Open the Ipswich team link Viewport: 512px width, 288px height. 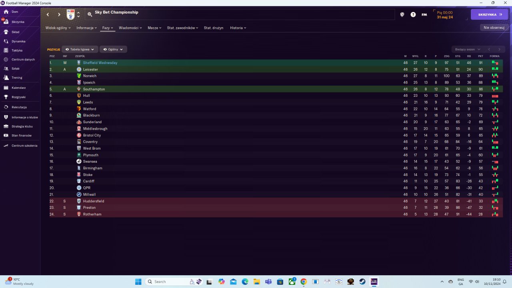[89, 83]
